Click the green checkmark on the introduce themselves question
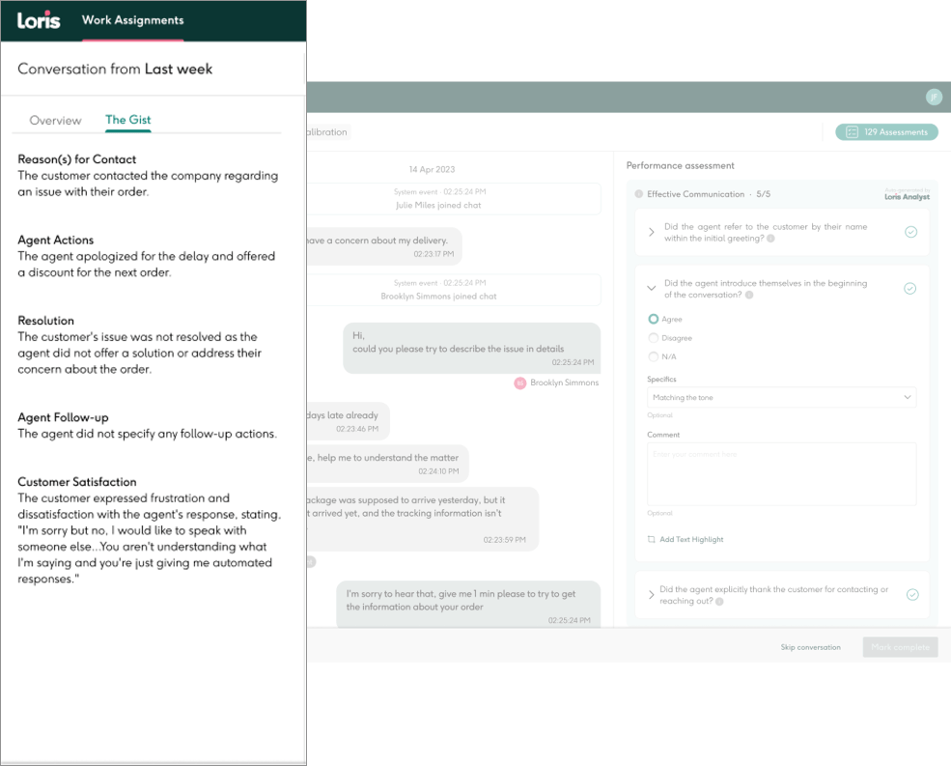Viewport: 951px width, 766px height. (x=909, y=288)
